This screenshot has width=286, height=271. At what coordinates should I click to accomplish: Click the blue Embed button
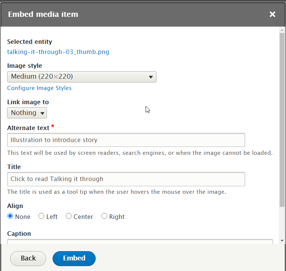pyautogui.click(x=74, y=258)
